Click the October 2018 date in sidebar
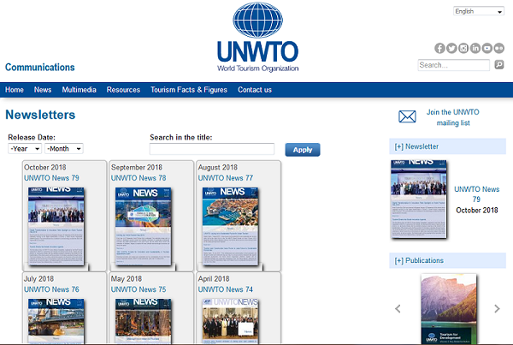 tap(477, 211)
